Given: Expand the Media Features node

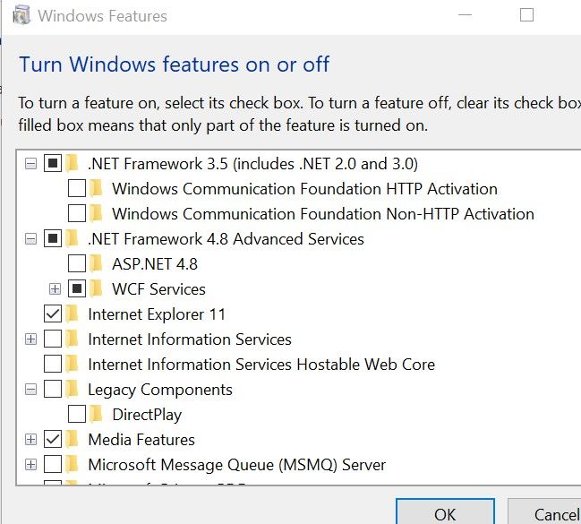Looking at the screenshot, I should click(31, 440).
